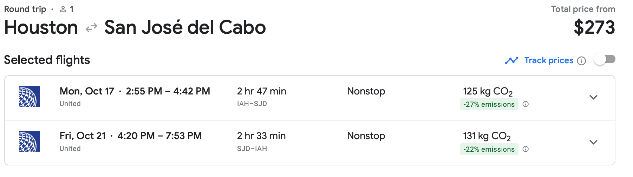
Task: Click the Track prices chart line icon
Action: (x=511, y=61)
